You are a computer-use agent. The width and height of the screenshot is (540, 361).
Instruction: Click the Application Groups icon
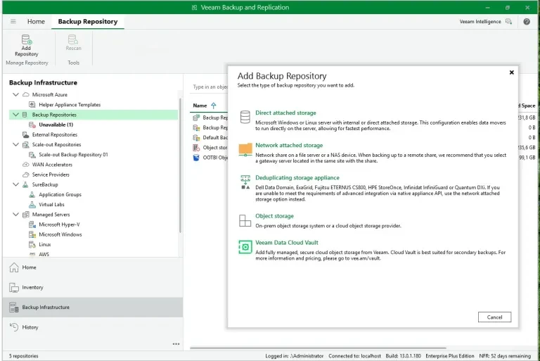click(x=32, y=194)
